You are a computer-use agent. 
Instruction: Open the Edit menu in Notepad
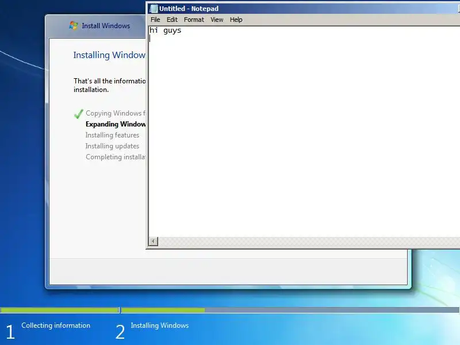pos(172,20)
